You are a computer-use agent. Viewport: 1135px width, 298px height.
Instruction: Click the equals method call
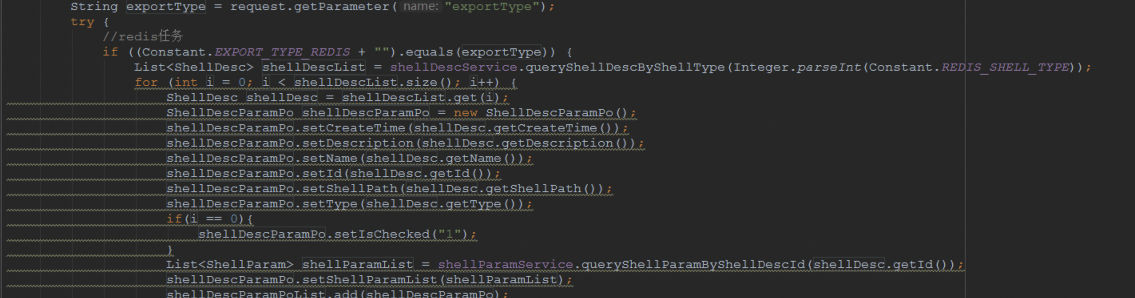tap(429, 52)
